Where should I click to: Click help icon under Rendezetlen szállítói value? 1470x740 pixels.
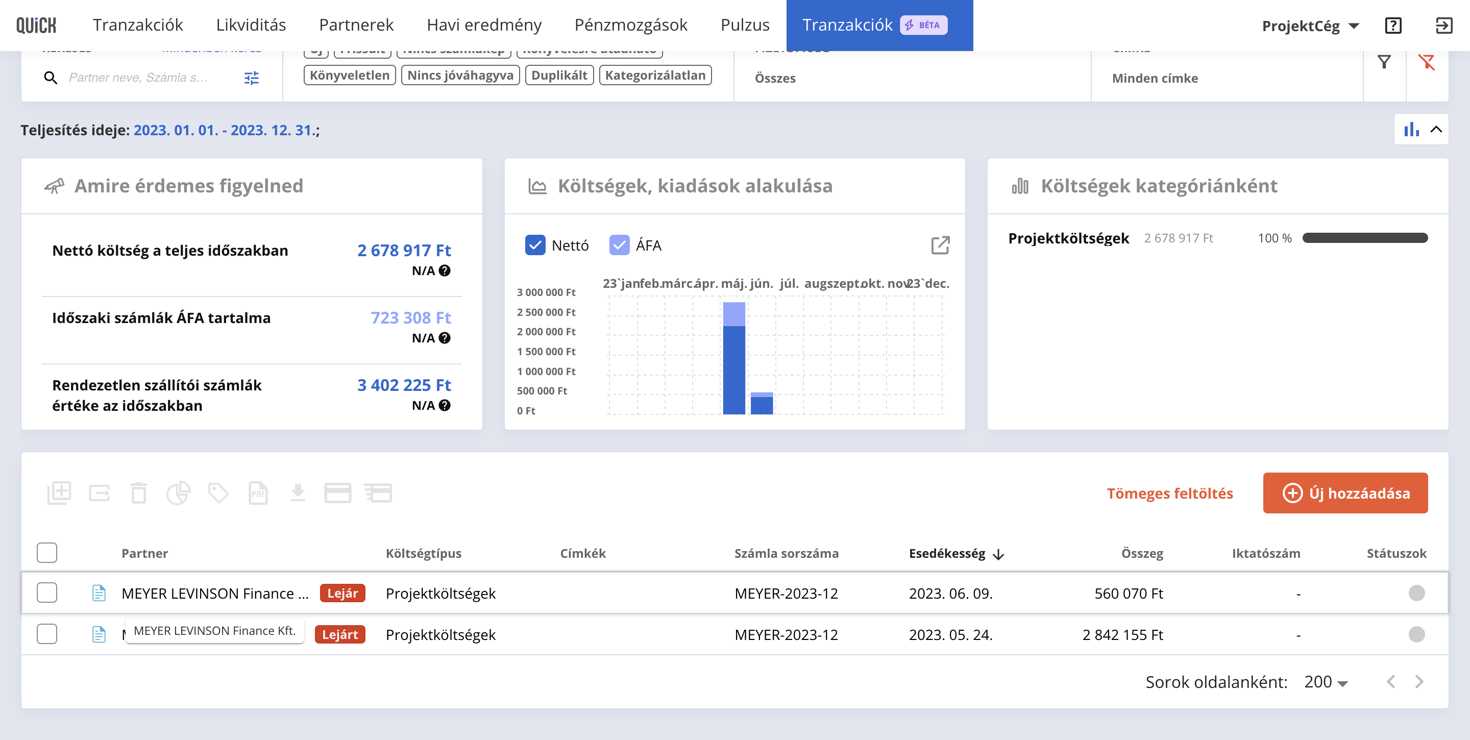coord(445,406)
